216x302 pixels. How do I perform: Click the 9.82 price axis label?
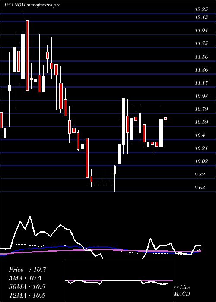200,174
